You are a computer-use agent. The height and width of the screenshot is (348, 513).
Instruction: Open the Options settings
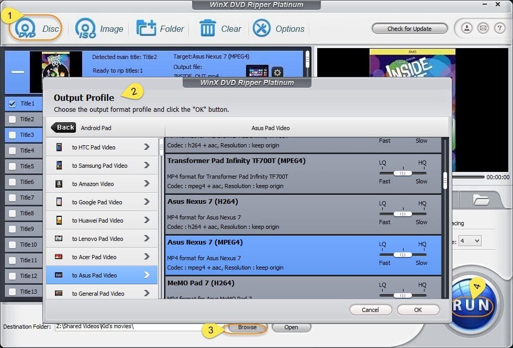(x=278, y=28)
